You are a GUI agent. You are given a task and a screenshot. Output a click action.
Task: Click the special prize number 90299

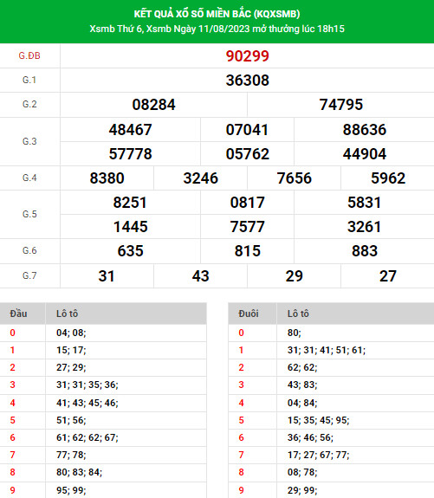(x=247, y=56)
